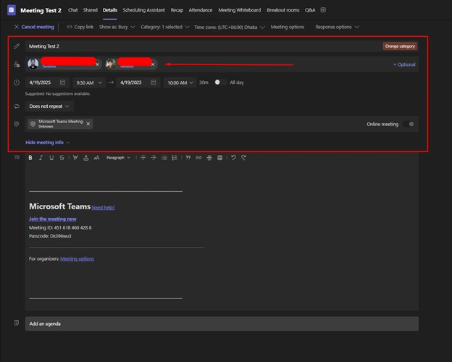Remove the first attendee with X

point(98,64)
